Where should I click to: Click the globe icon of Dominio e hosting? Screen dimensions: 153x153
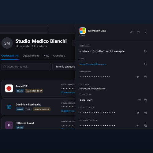click(x=9, y=107)
